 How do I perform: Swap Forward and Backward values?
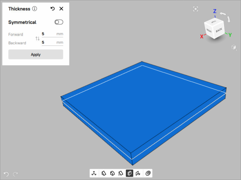pos(38,39)
